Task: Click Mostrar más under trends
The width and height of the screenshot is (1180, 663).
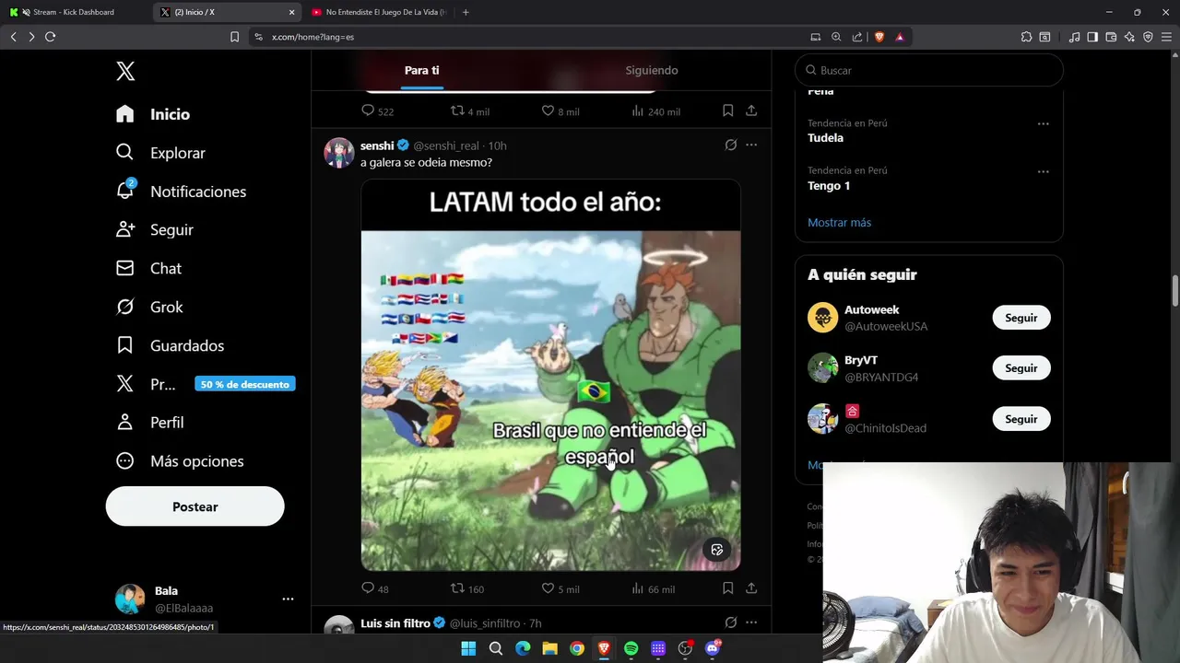Action: click(x=839, y=223)
